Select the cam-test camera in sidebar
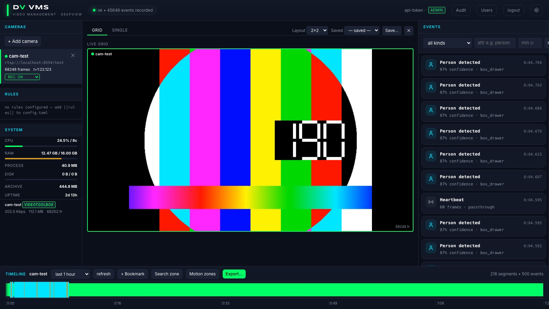The height and width of the screenshot is (309, 549). click(x=41, y=66)
